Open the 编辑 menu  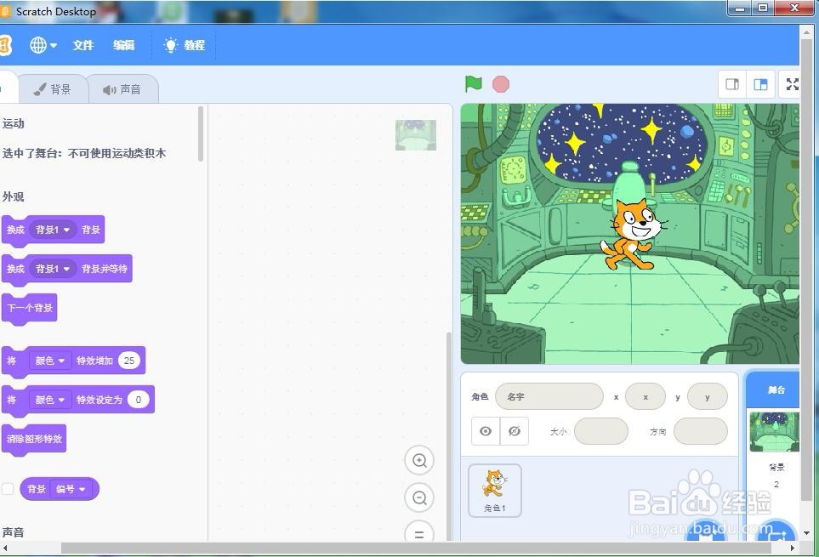coord(124,45)
